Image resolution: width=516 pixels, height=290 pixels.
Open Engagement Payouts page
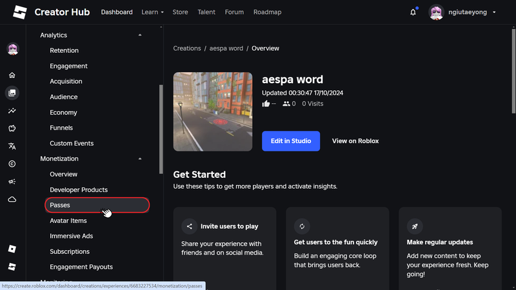click(81, 267)
